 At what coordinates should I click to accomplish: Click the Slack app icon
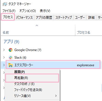11,58
